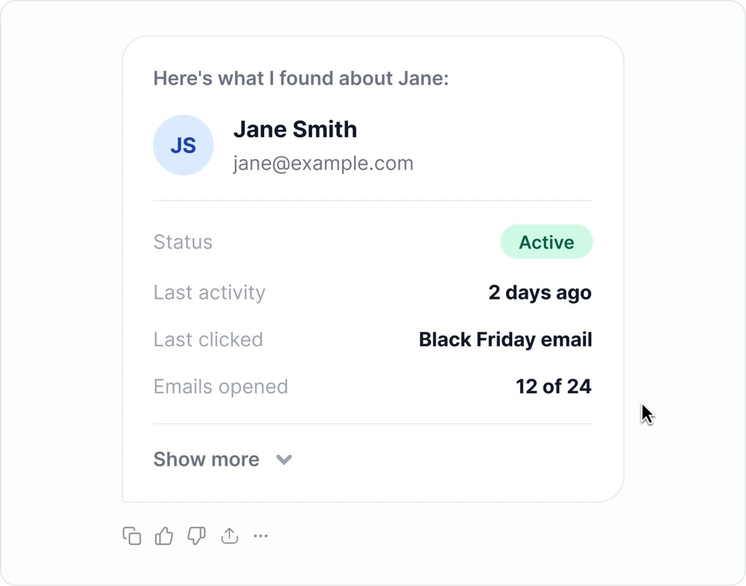Click the divider below the contact header
The image size is (746, 586).
click(x=373, y=201)
